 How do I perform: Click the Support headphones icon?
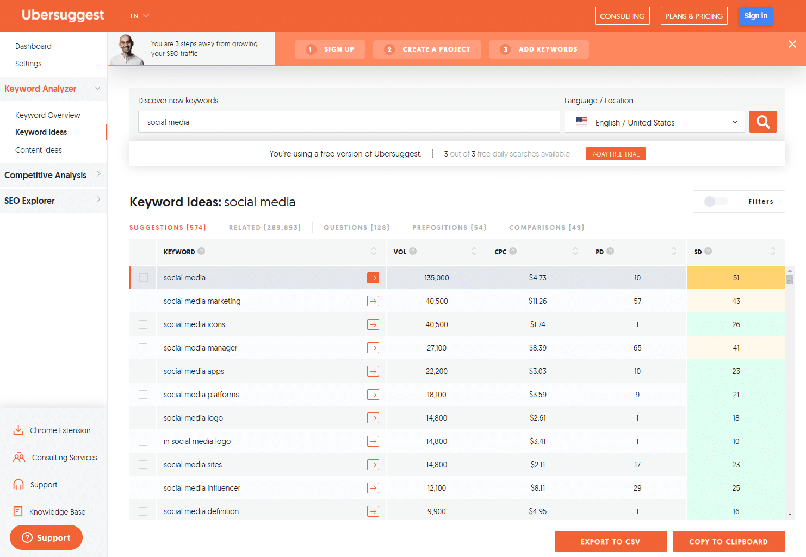tap(18, 484)
